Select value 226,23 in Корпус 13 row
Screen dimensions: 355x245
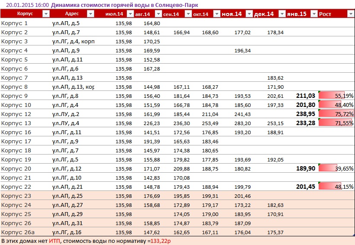coord(152,123)
